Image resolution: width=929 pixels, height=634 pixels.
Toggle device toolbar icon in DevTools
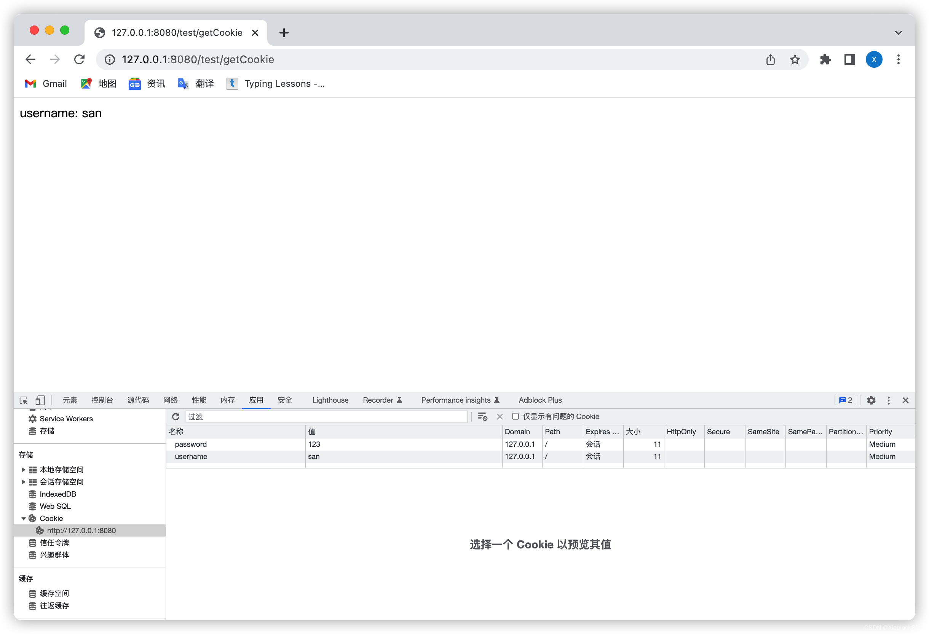click(40, 400)
